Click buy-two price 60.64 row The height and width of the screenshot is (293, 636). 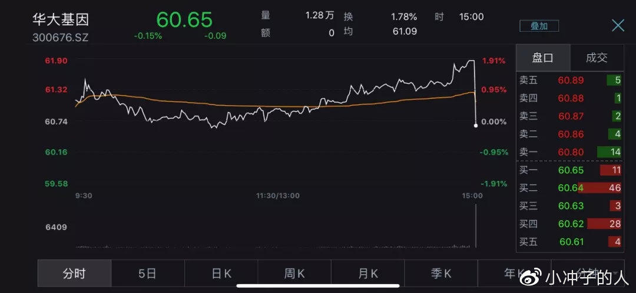tap(570, 188)
